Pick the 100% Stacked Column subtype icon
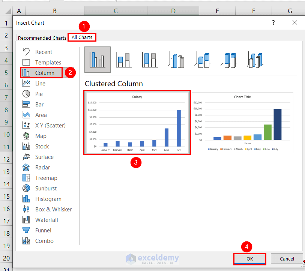Viewport: 305px width, 271px height. (150, 60)
